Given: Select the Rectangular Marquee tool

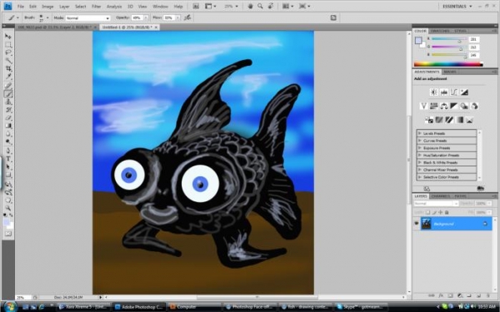Looking at the screenshot, I should [x=8, y=45].
